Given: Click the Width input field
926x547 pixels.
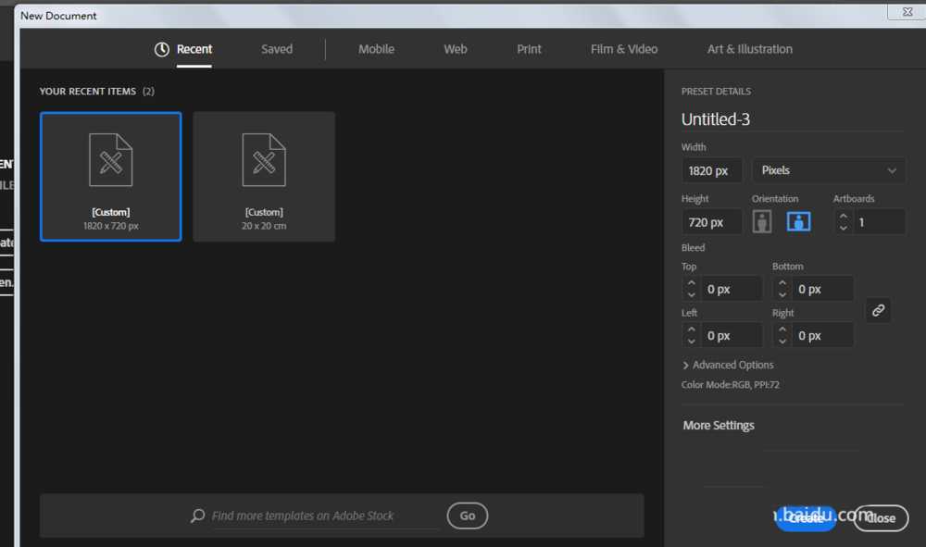Looking at the screenshot, I should (x=711, y=170).
